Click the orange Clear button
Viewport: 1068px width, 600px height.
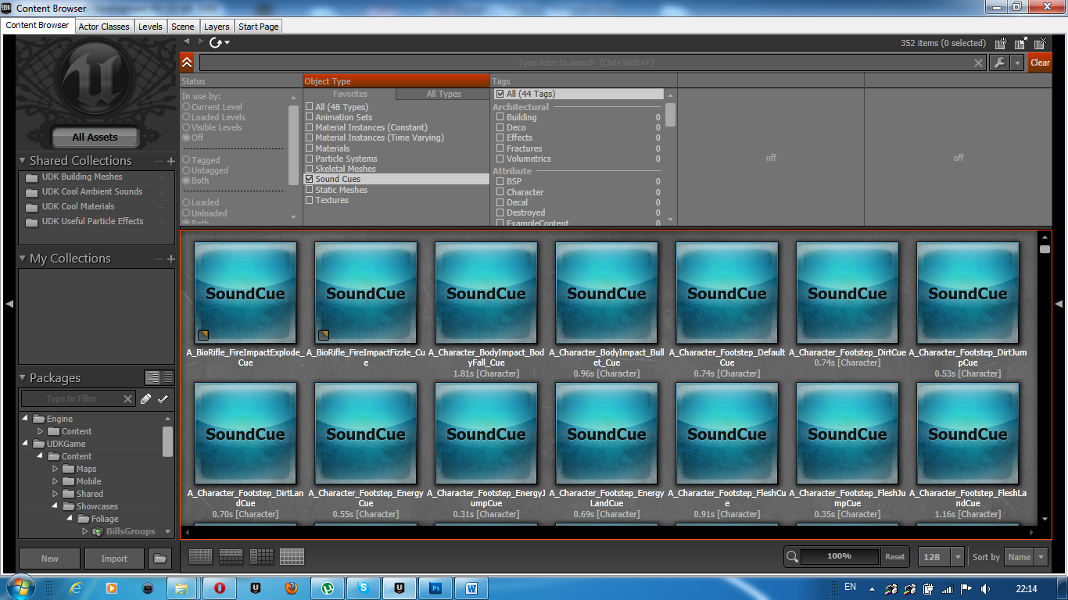click(x=1040, y=63)
